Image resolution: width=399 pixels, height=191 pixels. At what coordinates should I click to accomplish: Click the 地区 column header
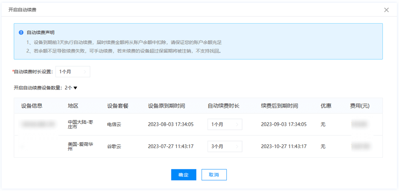(x=73, y=106)
